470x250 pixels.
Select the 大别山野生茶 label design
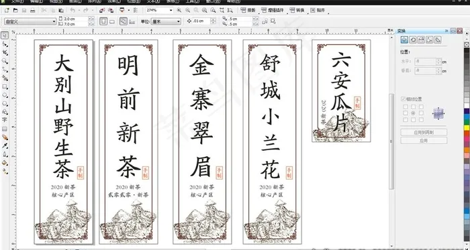tap(64, 141)
